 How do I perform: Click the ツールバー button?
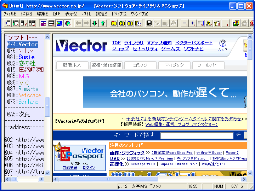(x=208, y=65)
